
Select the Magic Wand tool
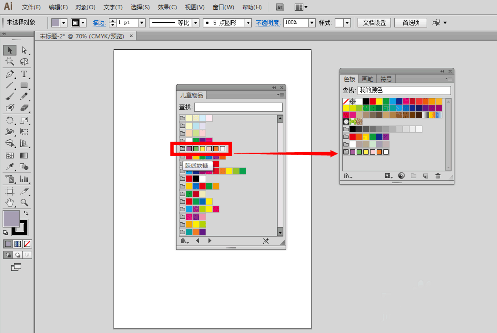pos(10,61)
